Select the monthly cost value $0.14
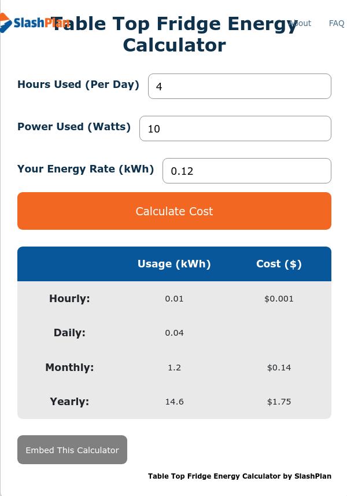The height and width of the screenshot is (496, 347). pyautogui.click(x=279, y=368)
